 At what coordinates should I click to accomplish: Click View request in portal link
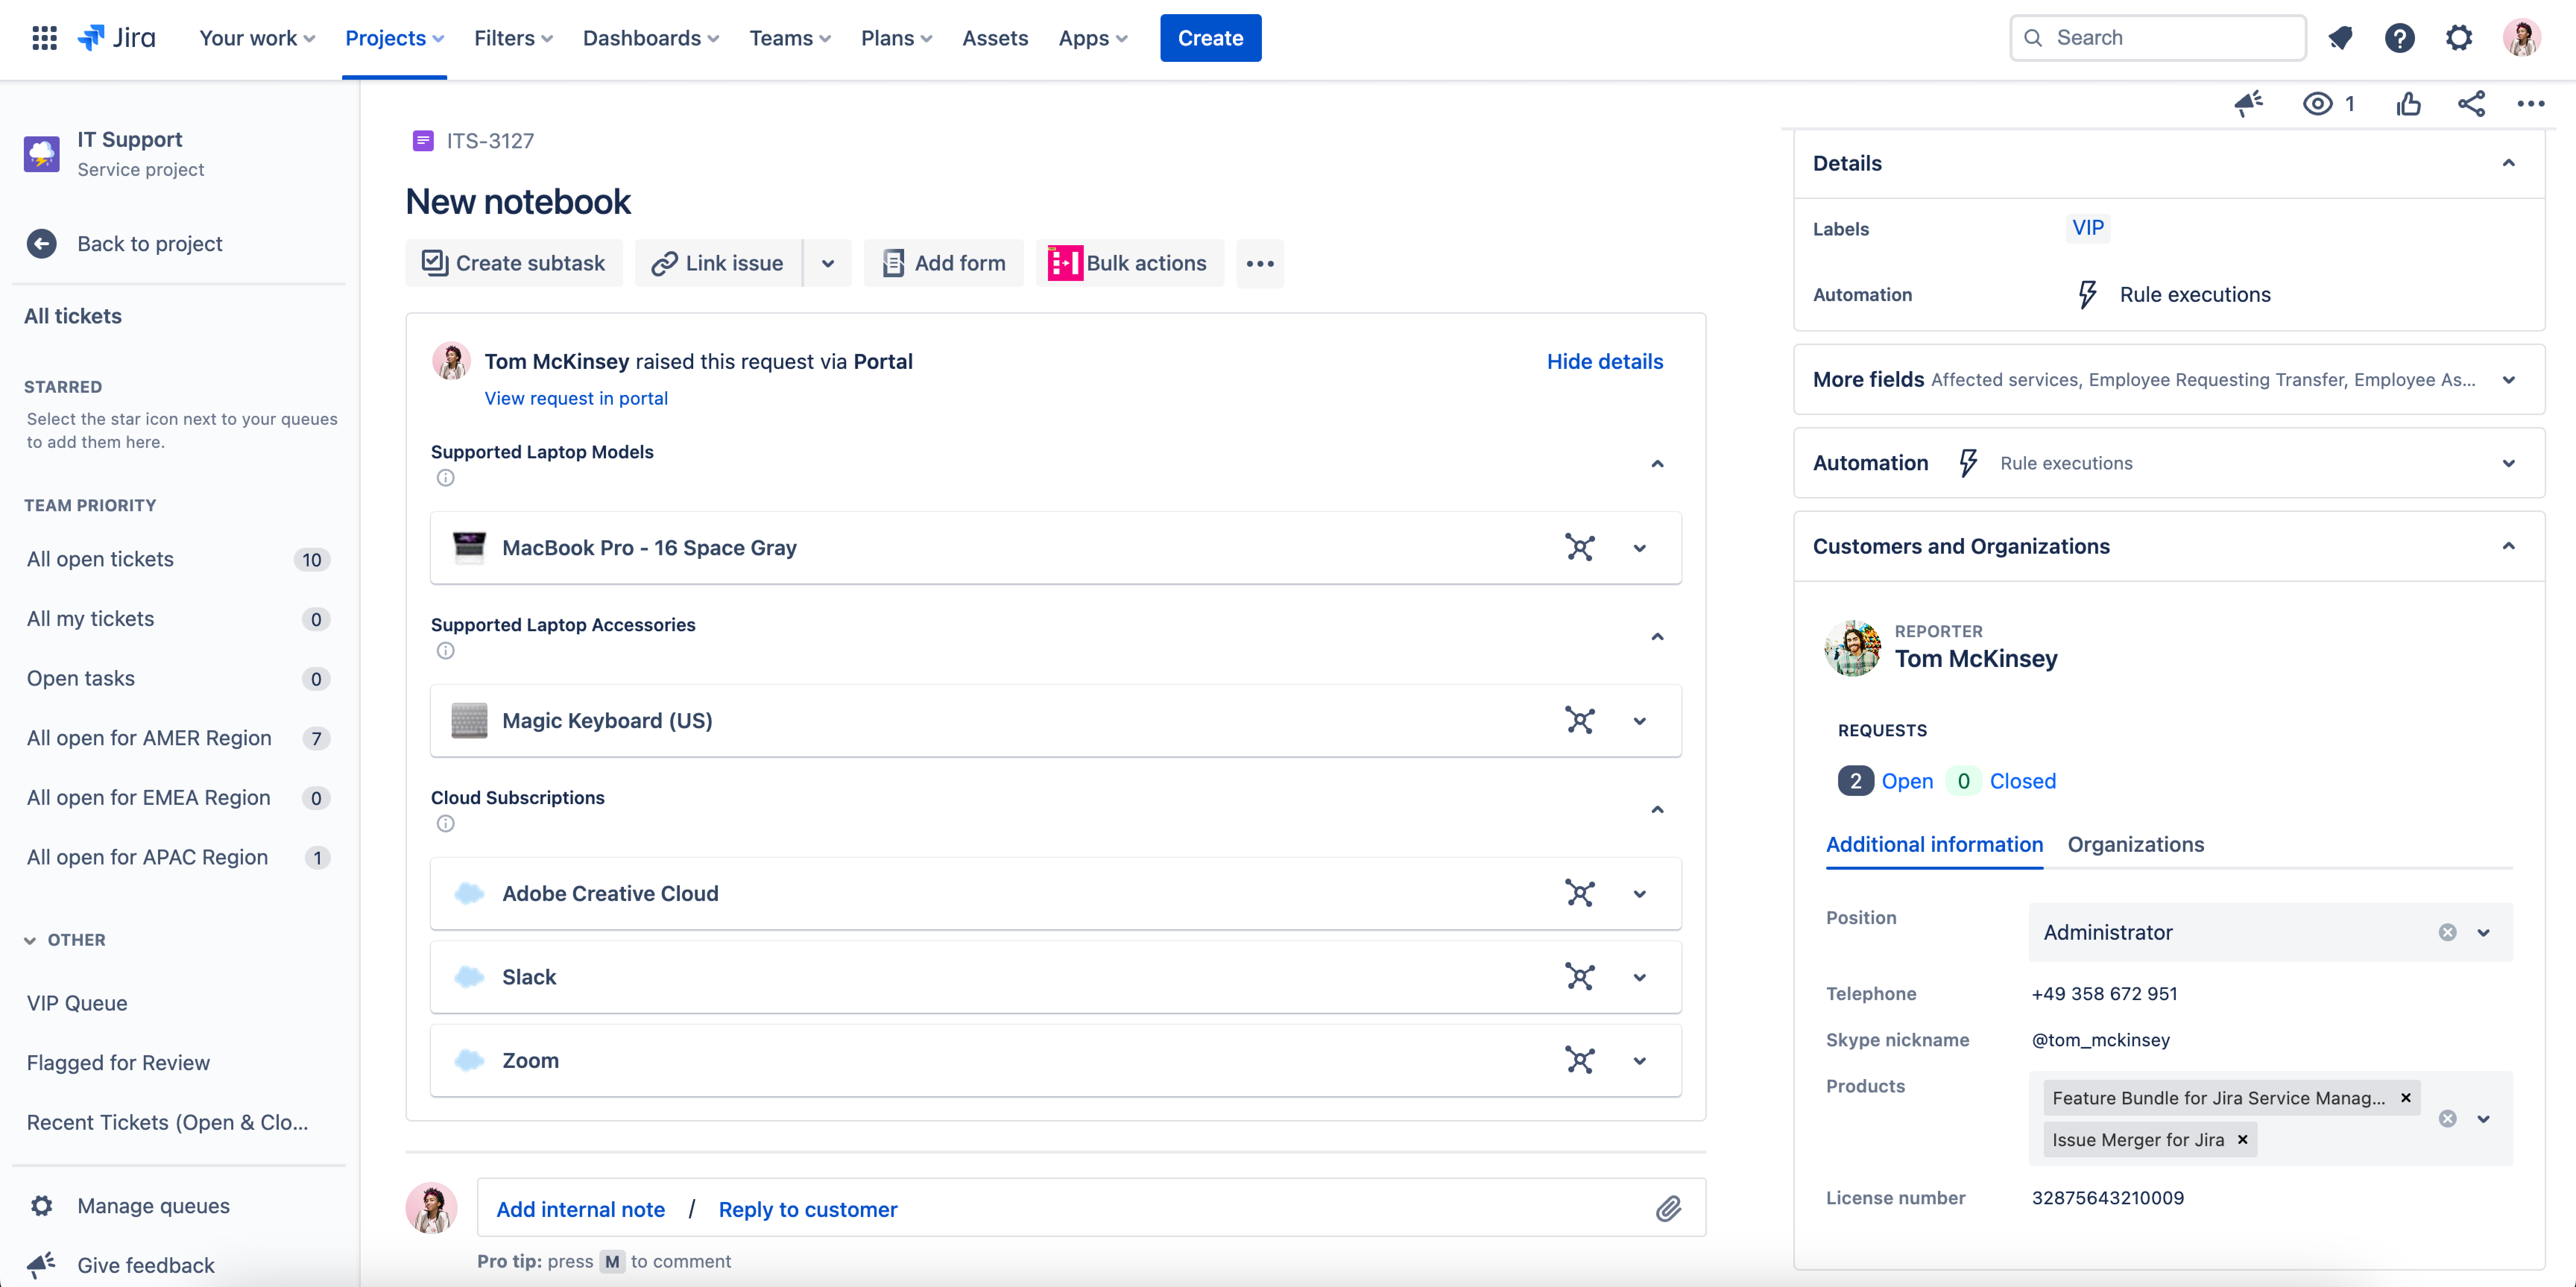tap(576, 398)
